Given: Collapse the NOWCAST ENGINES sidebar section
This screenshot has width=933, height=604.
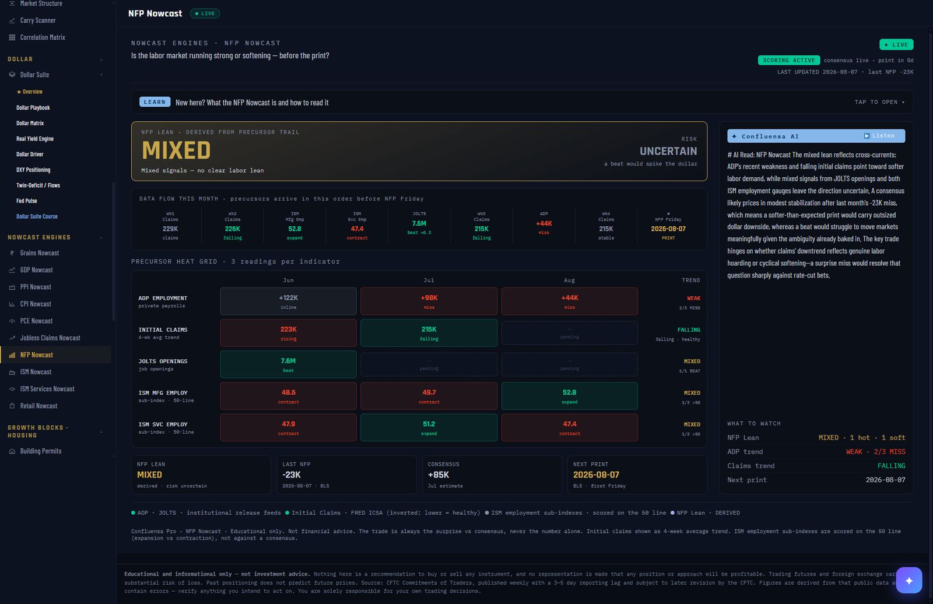Looking at the screenshot, I should tap(101, 237).
